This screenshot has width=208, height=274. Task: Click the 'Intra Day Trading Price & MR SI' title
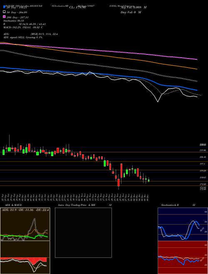pyautogui.click(x=85, y=205)
